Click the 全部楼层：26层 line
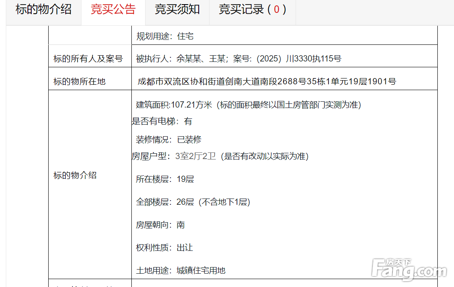Screen dimensions: 454x287 tap(193, 202)
